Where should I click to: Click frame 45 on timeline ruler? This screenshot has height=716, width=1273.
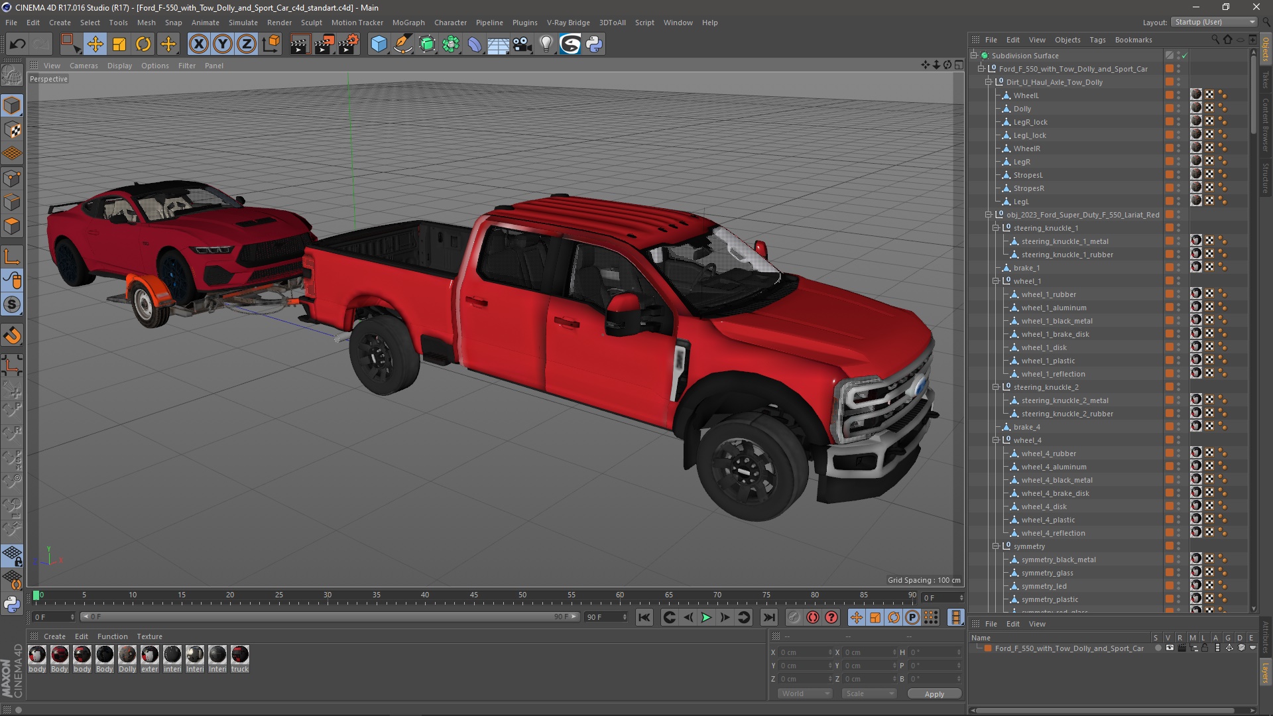click(474, 595)
